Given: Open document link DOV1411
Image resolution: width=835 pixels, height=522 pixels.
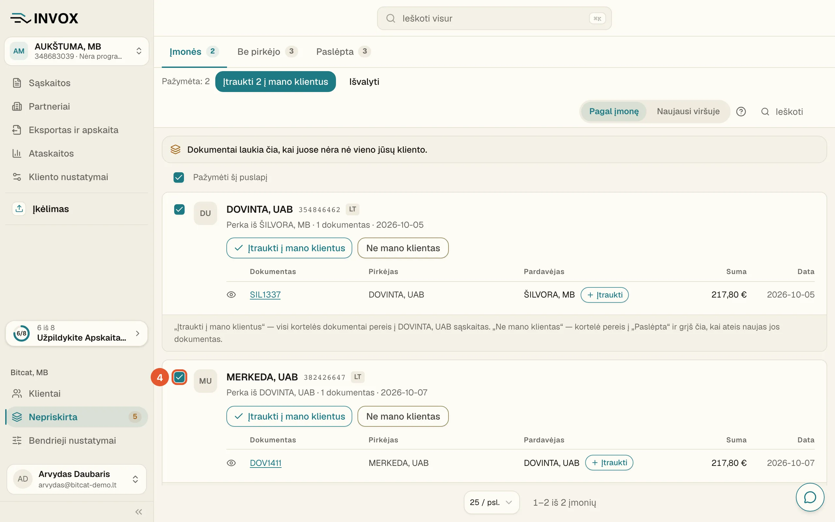Looking at the screenshot, I should 266,463.
